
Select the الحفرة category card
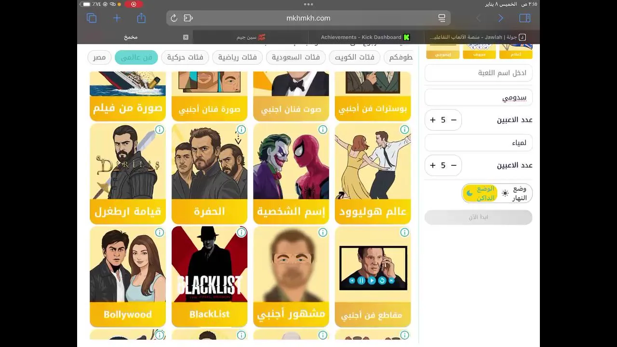210,174
